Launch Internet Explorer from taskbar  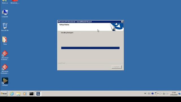tap(12, 94)
